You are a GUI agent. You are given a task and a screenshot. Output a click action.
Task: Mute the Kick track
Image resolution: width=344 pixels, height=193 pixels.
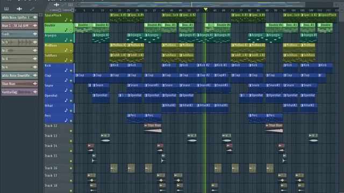tap(71, 71)
